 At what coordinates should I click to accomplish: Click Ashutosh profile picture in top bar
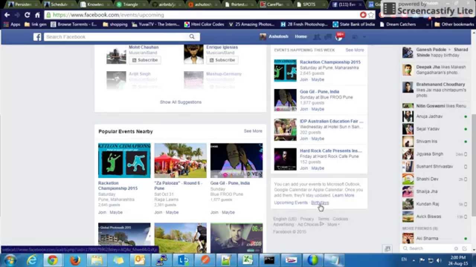(x=263, y=37)
